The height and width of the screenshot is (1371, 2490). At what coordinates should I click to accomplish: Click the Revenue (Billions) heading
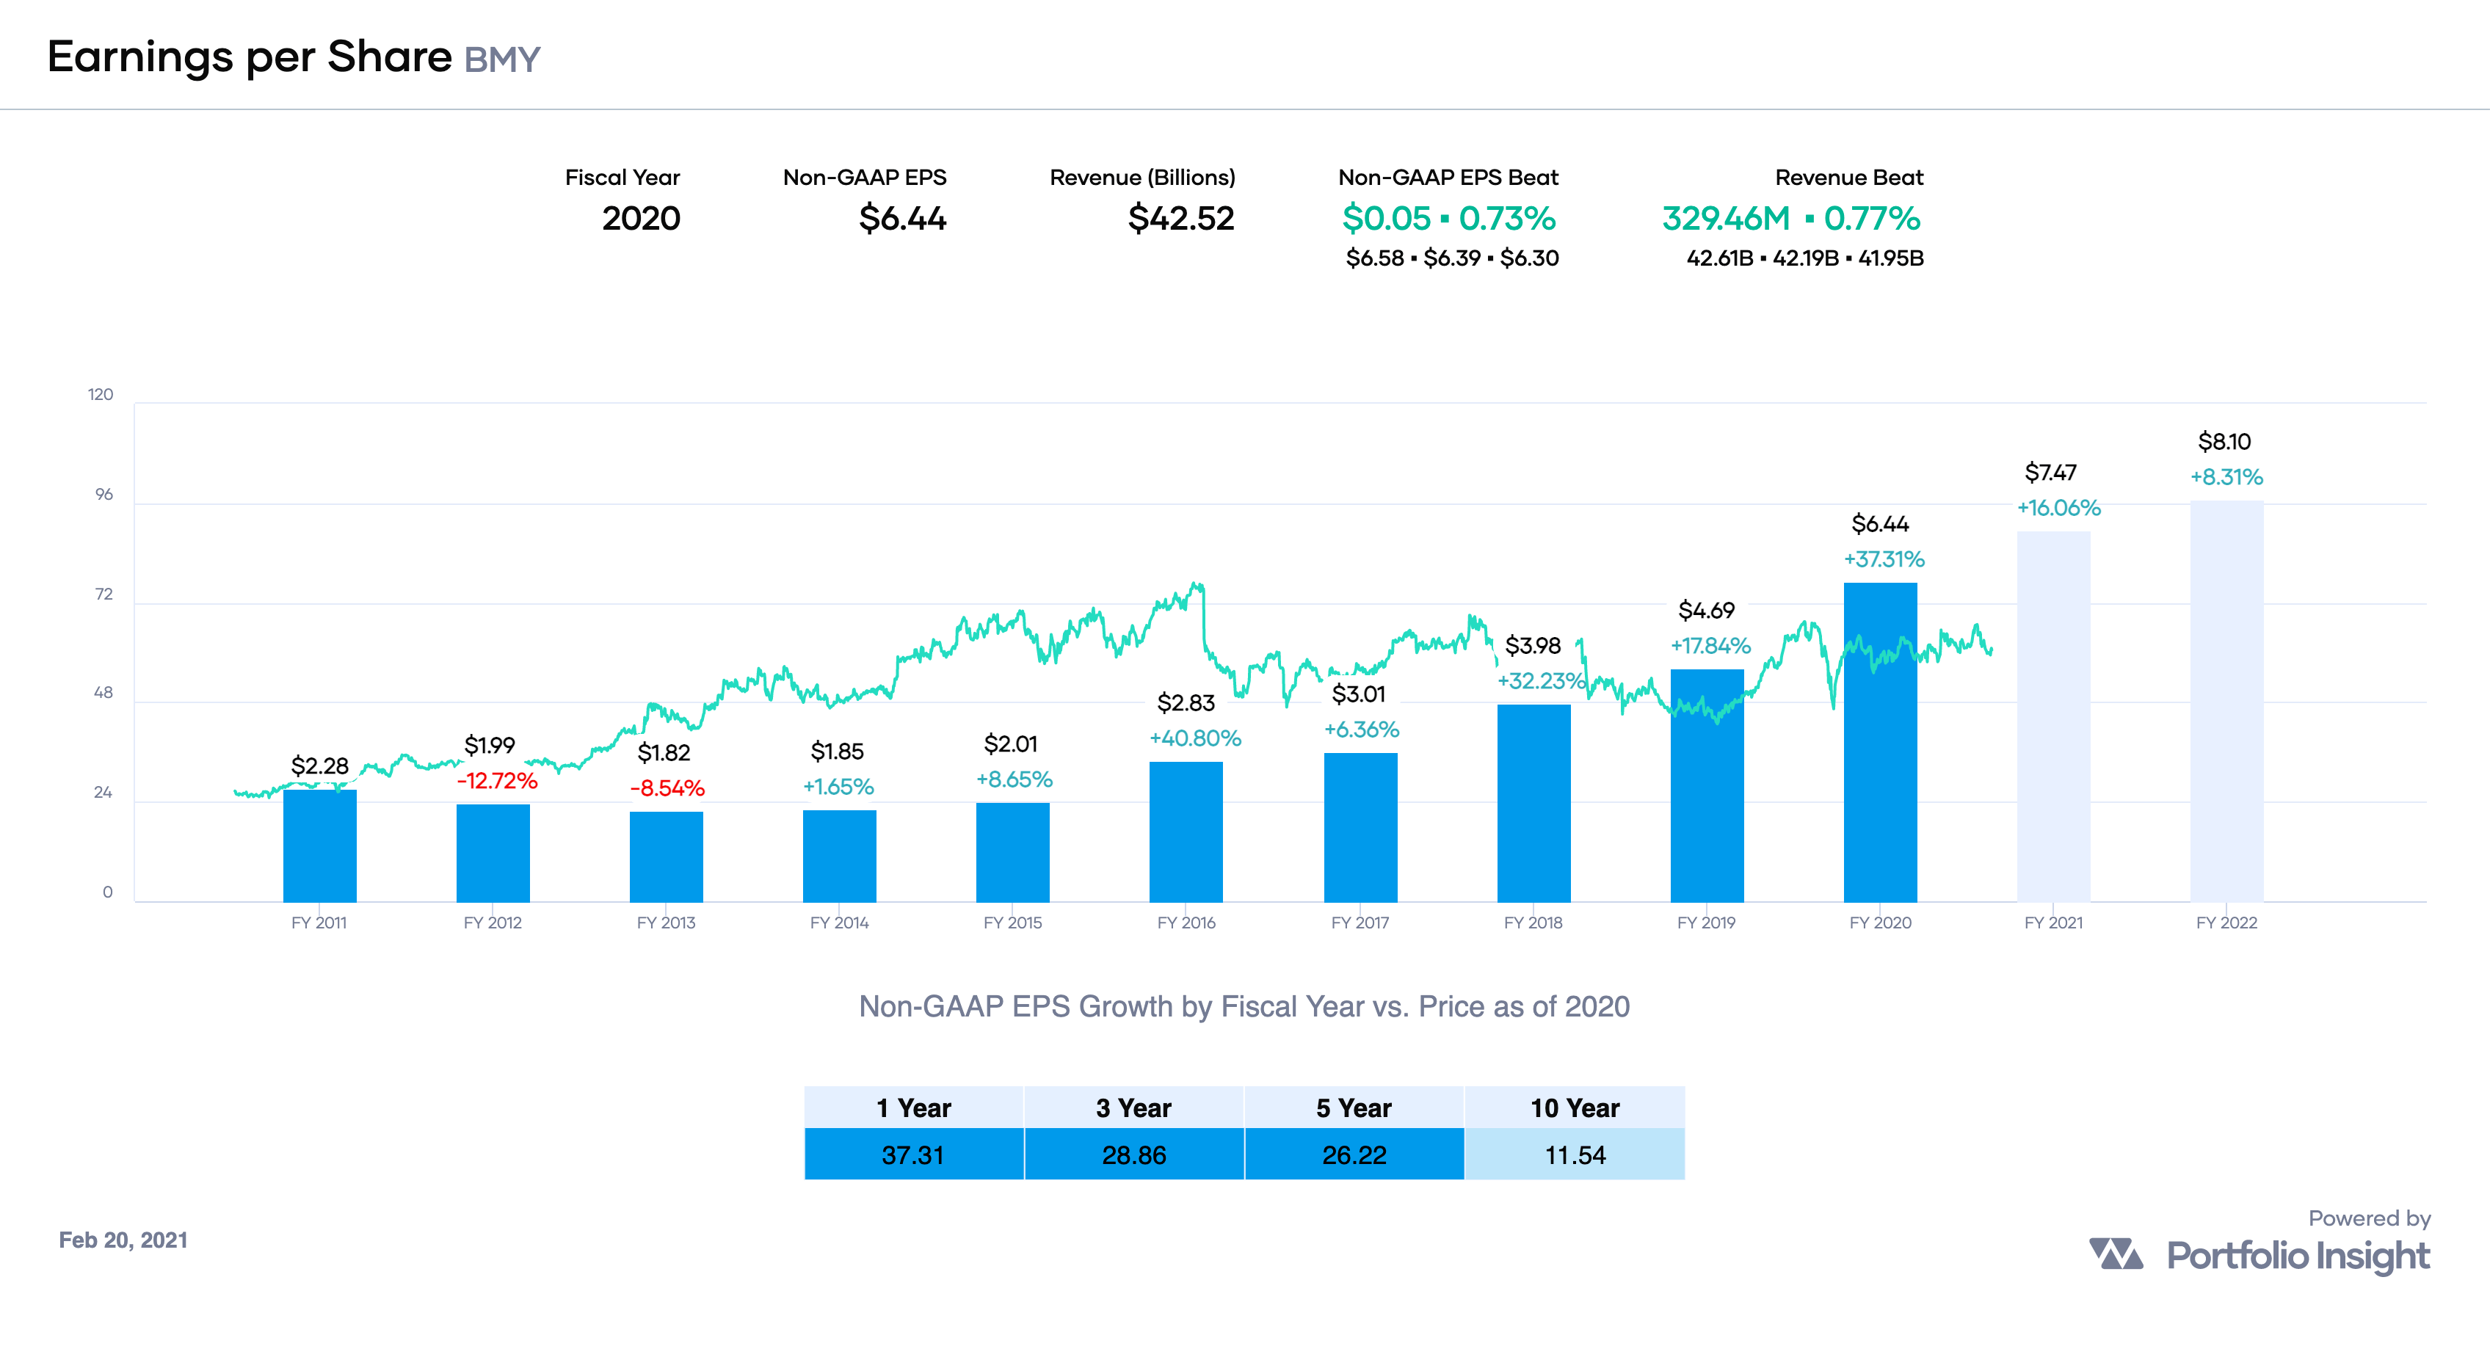[1142, 178]
